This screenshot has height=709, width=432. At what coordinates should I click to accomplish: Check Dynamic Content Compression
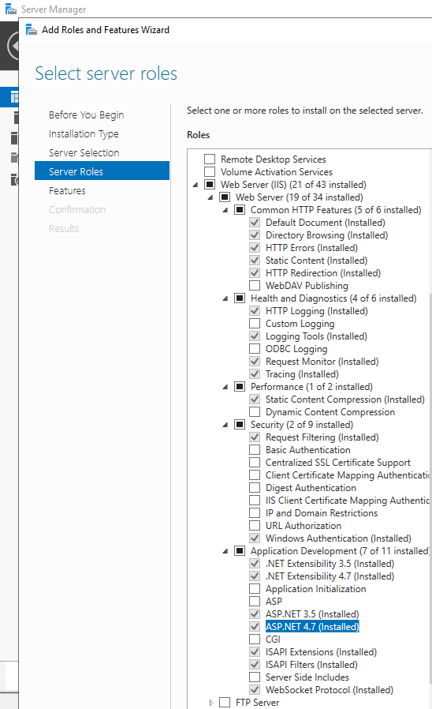click(255, 412)
